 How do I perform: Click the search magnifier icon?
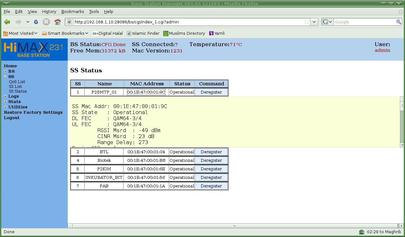(399, 22)
